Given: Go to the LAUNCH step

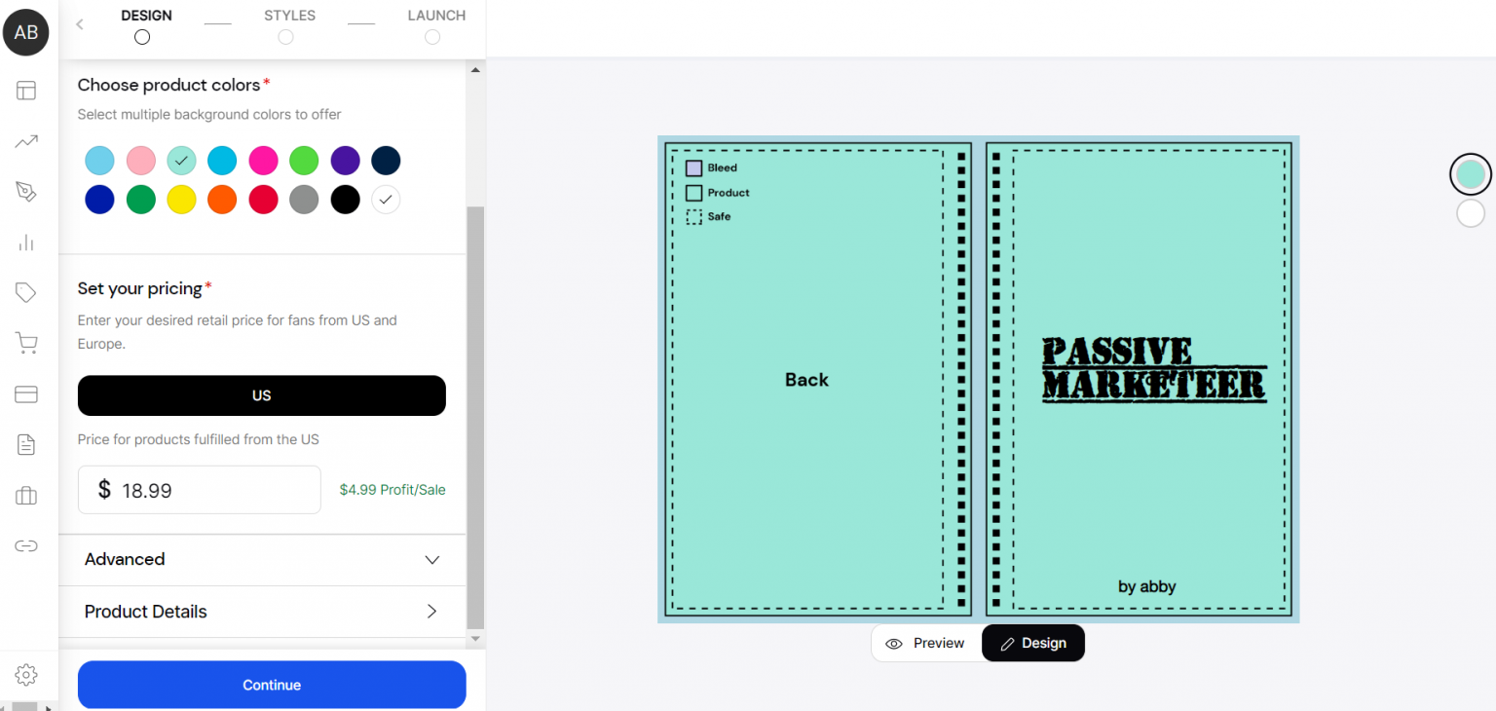Looking at the screenshot, I should pos(435,25).
